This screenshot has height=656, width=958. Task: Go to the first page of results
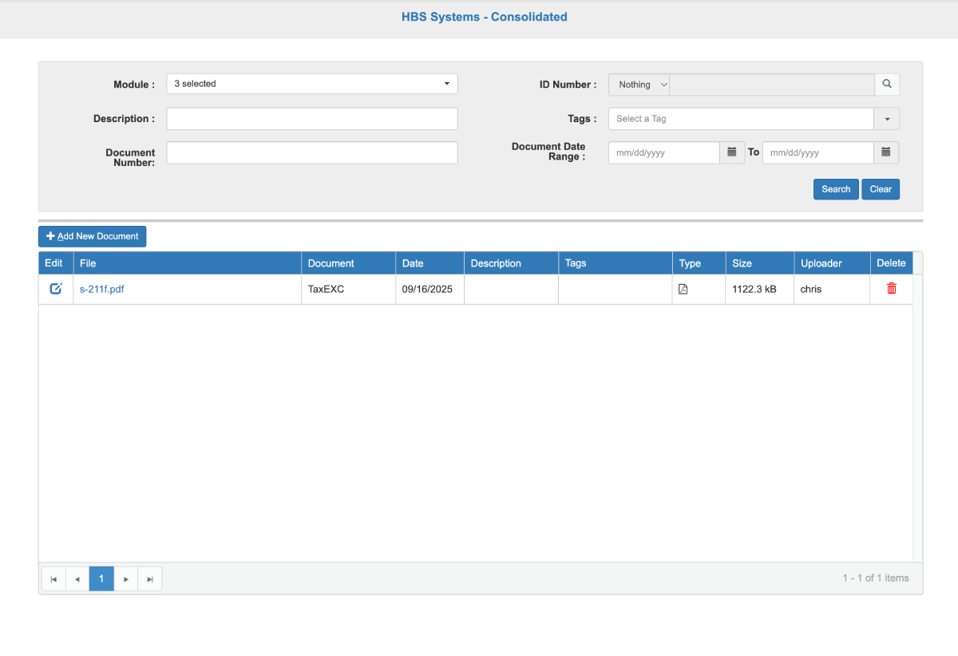[x=53, y=579]
